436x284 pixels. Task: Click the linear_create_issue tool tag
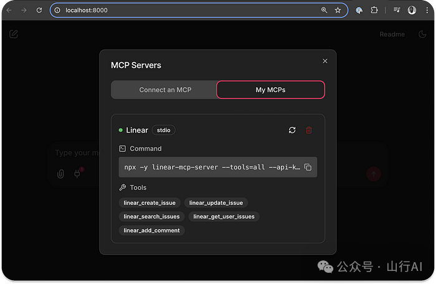click(149, 202)
